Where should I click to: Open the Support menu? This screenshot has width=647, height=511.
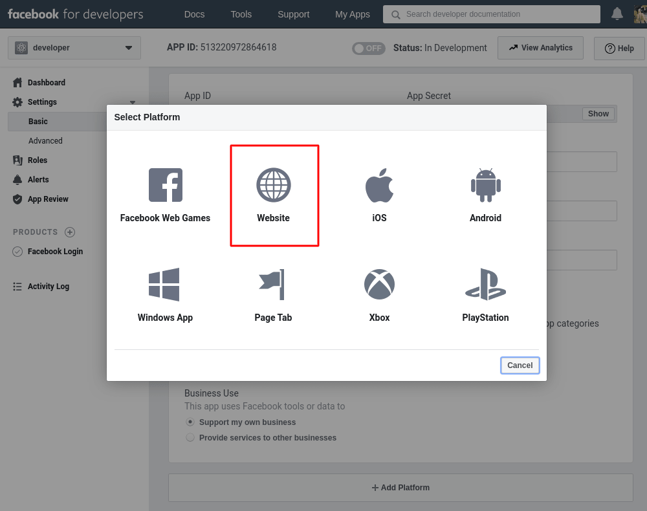pyautogui.click(x=293, y=14)
